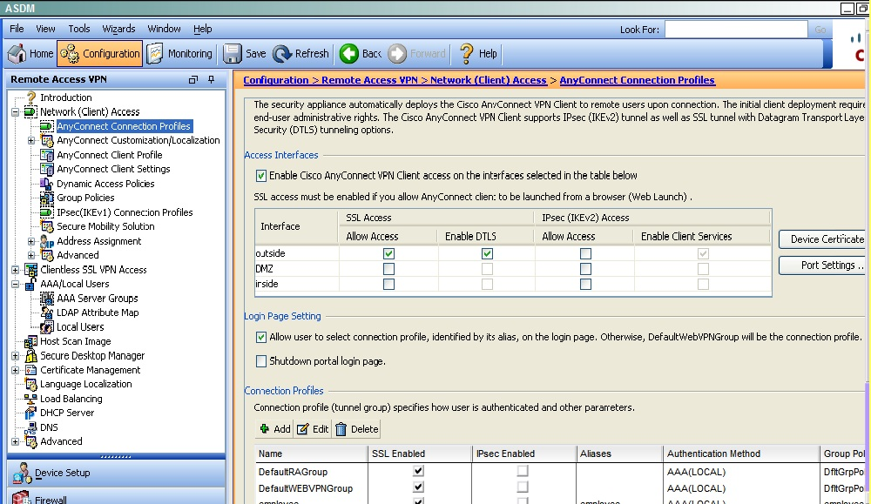Select AnyConnect Client Settings icon

point(47,169)
